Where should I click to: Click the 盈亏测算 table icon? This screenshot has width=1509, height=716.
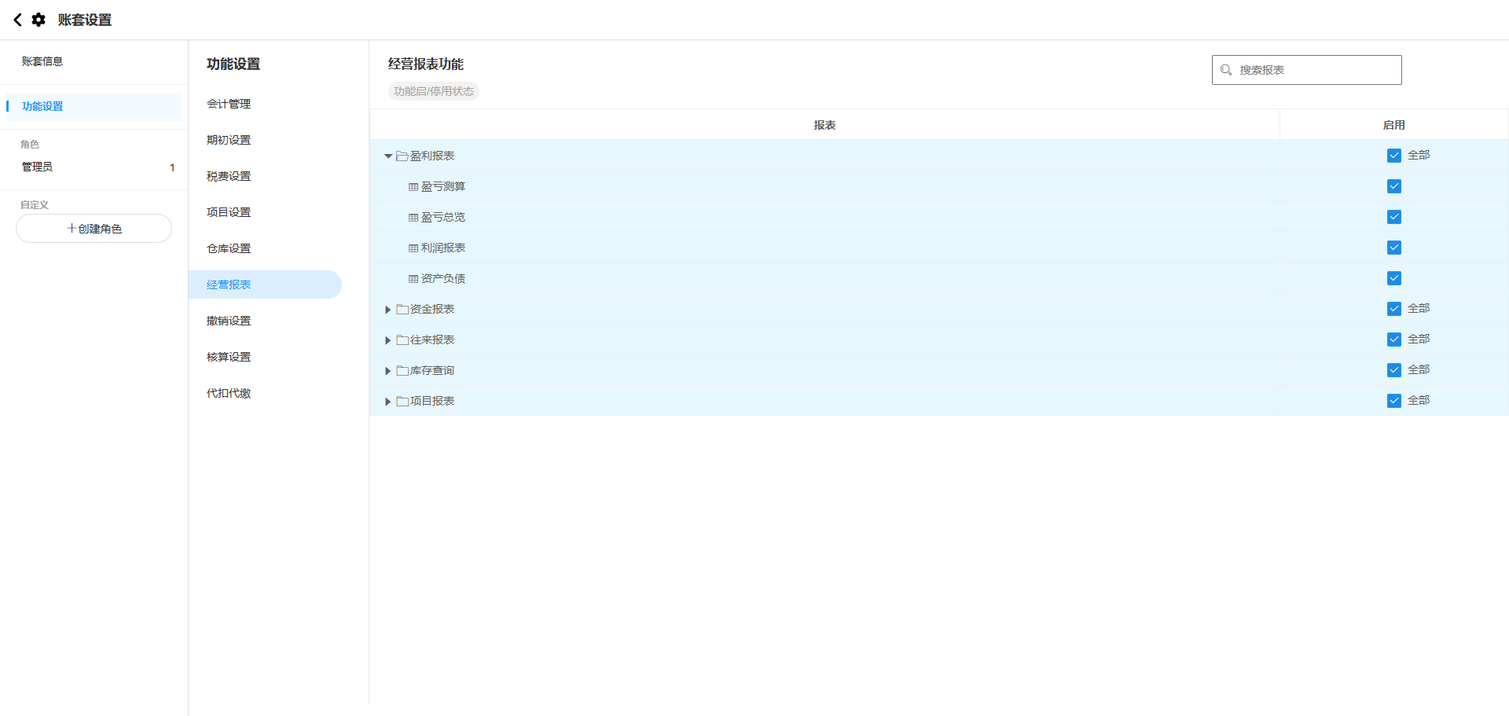[x=413, y=187]
